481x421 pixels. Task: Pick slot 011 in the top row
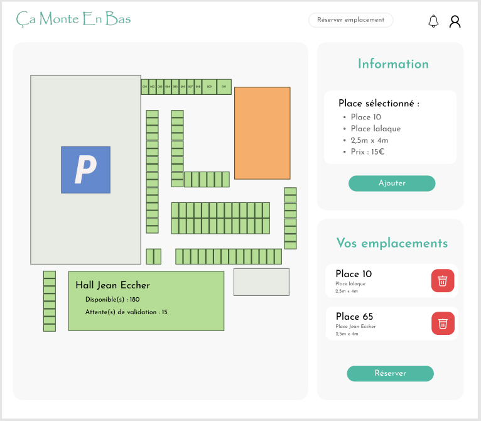224,87
